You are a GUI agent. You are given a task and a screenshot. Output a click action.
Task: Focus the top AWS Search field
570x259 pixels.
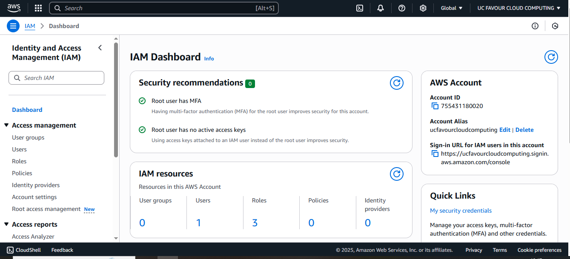164,8
